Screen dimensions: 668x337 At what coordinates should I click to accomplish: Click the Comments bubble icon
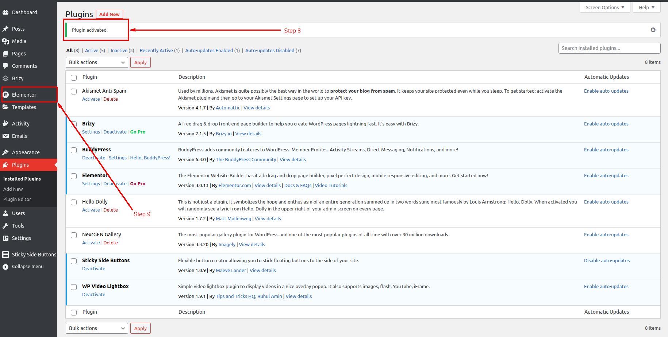coord(5,66)
